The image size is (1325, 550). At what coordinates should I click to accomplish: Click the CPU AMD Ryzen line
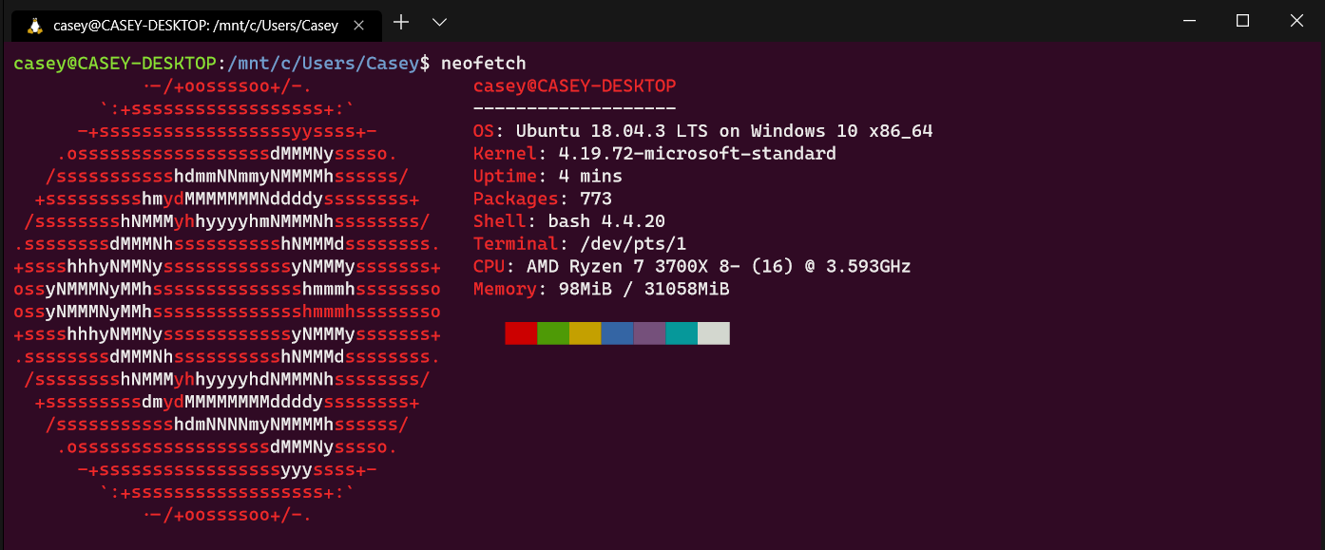pos(691,267)
